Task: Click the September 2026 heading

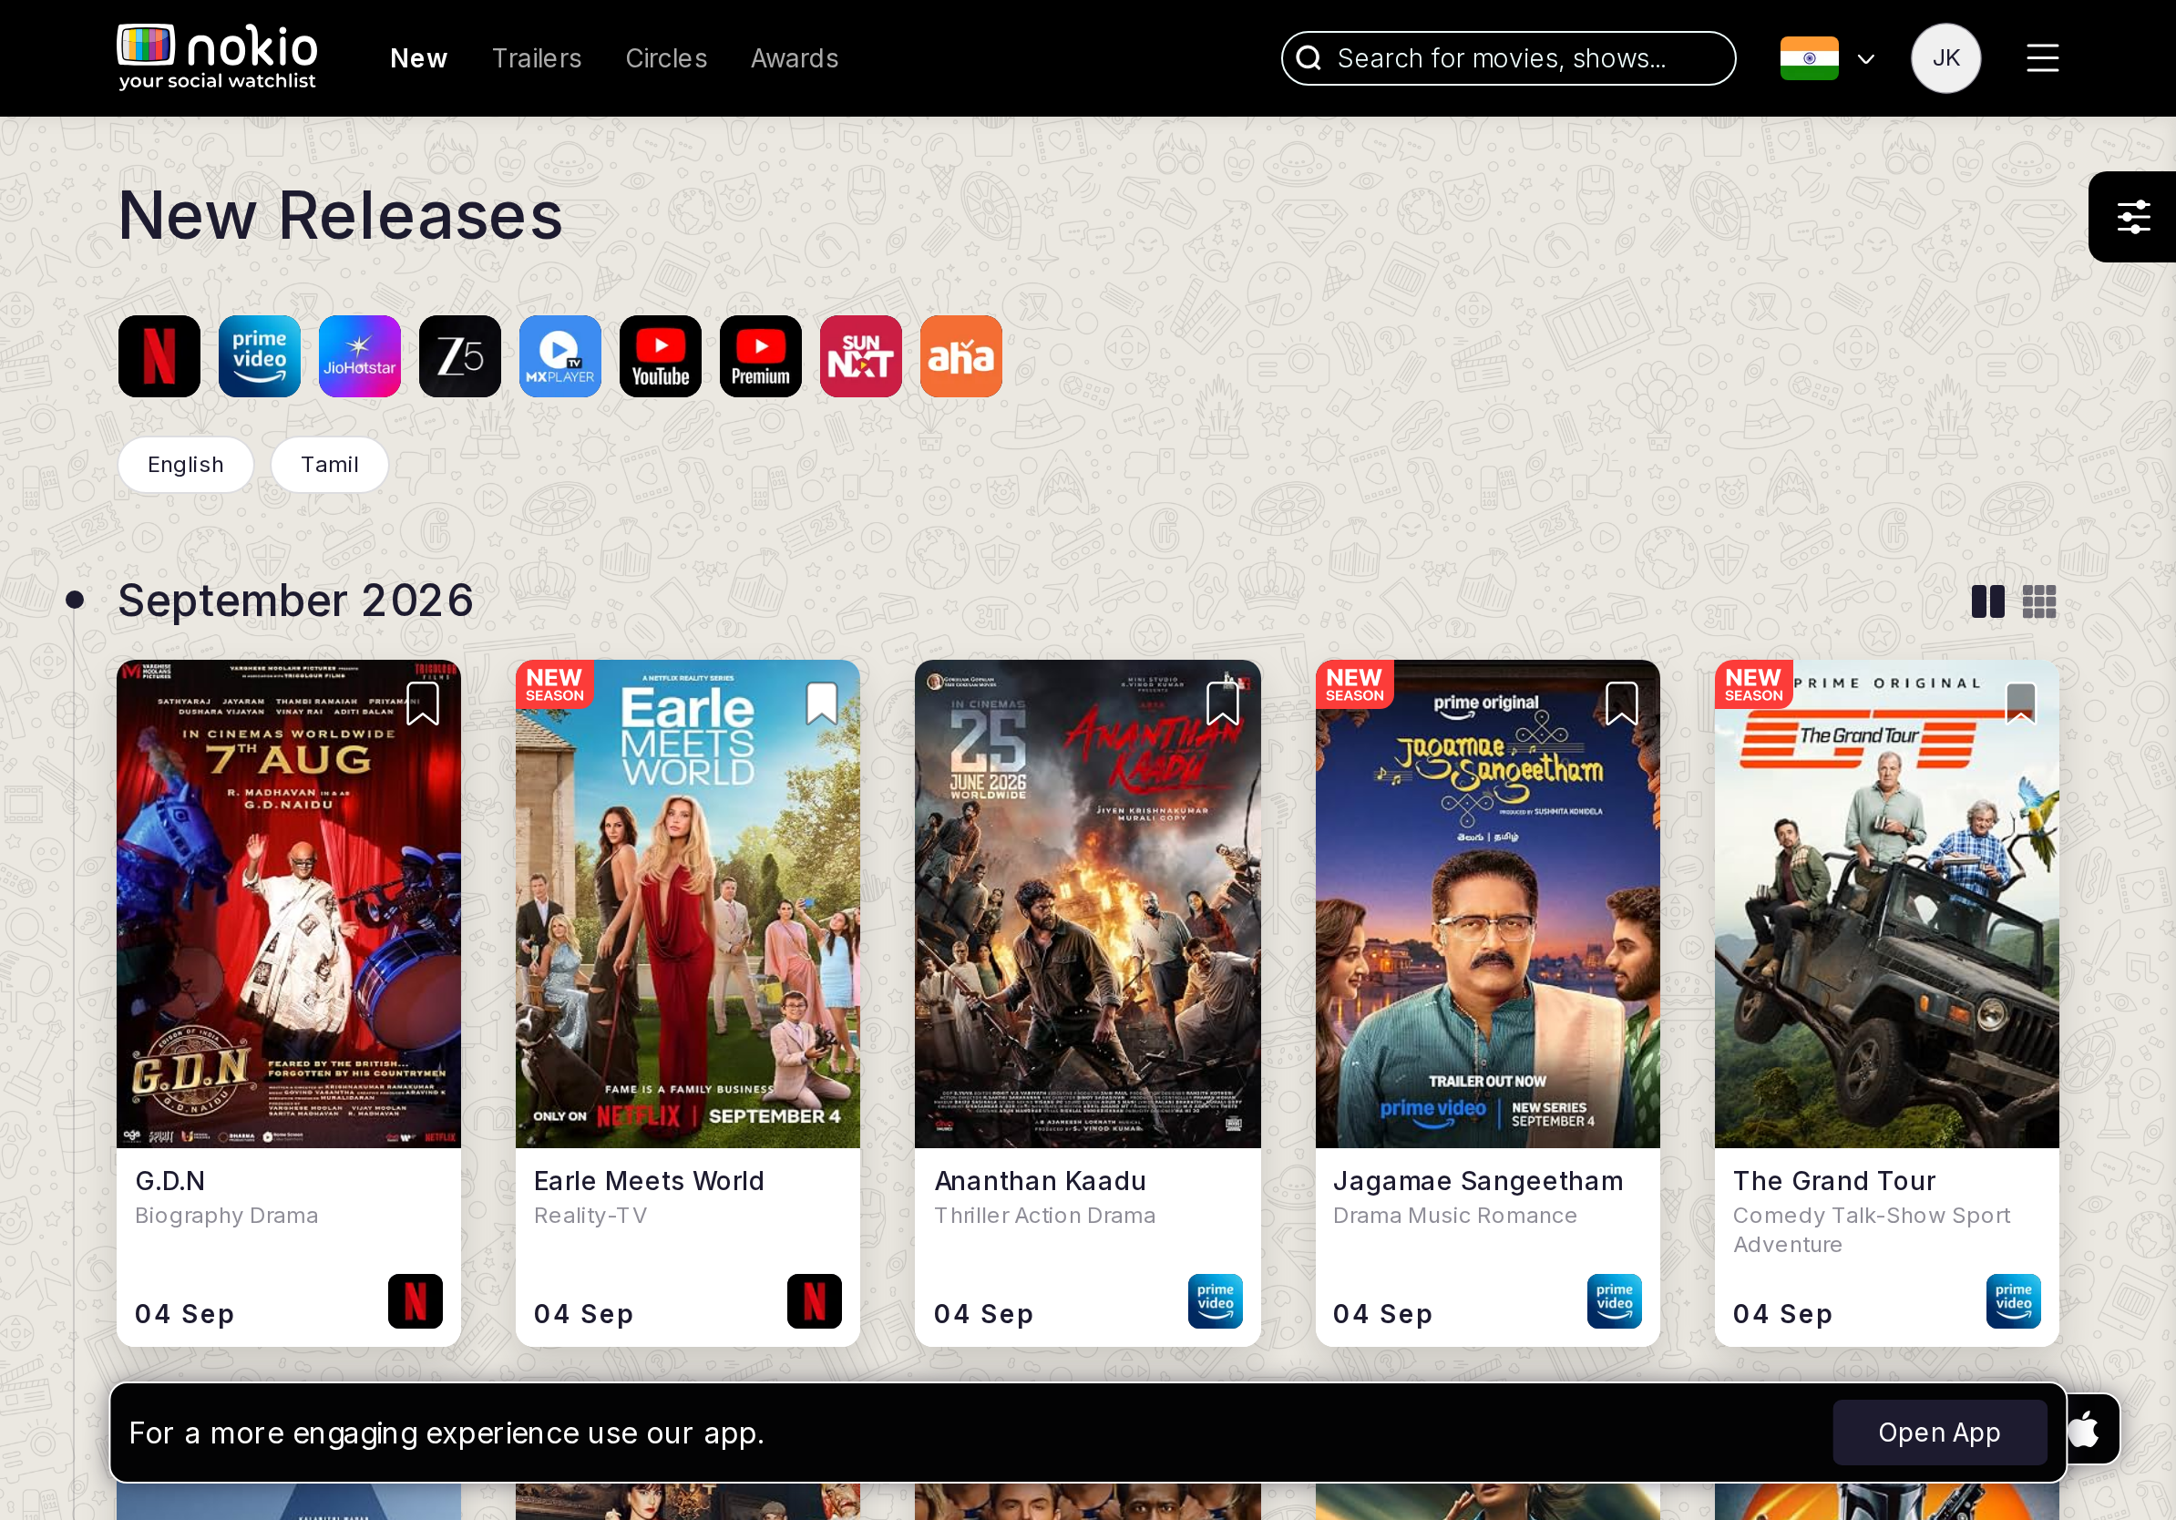Action: pyautogui.click(x=296, y=601)
